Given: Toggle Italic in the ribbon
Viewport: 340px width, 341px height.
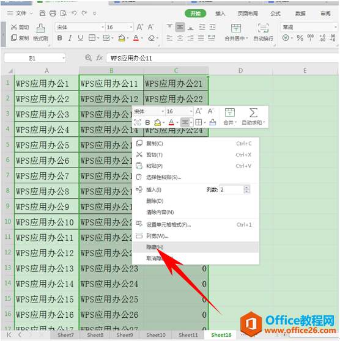Looking at the screenshot, I should (x=70, y=38).
